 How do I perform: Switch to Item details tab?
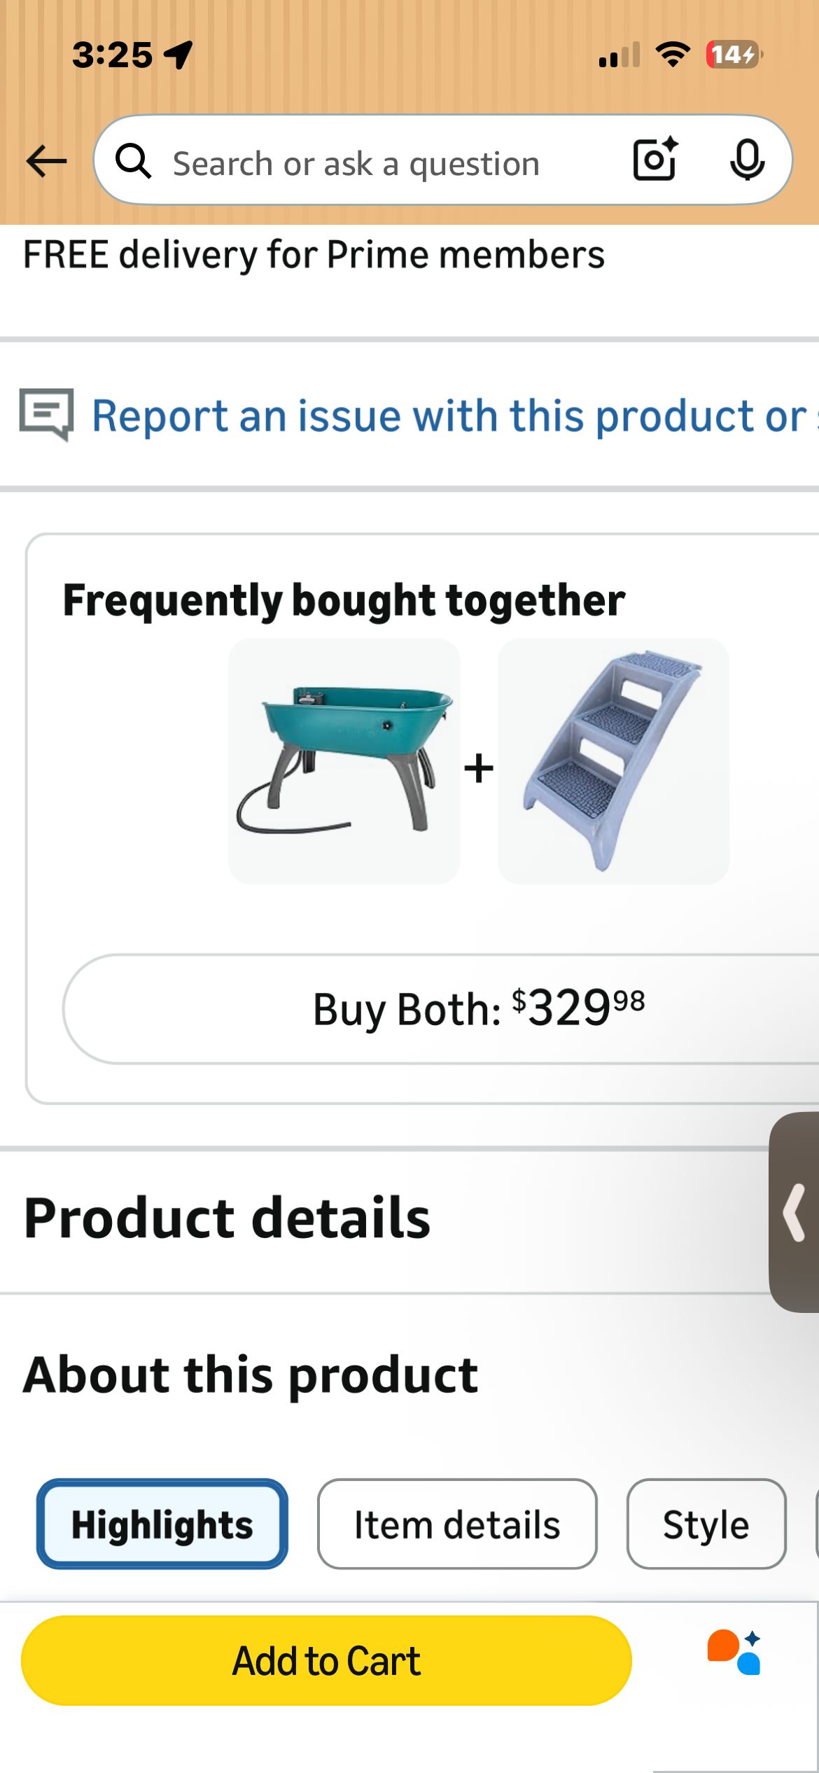(x=457, y=1524)
